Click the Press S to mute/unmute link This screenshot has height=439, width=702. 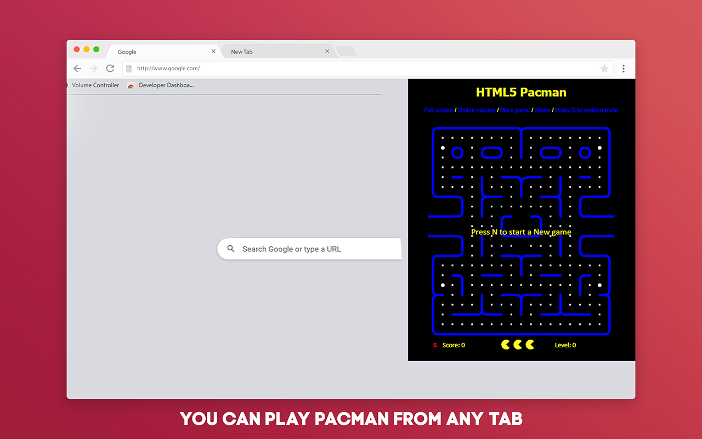click(x=586, y=110)
